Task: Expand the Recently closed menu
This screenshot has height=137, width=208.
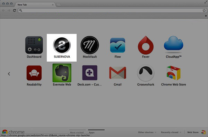Action: click(x=171, y=132)
